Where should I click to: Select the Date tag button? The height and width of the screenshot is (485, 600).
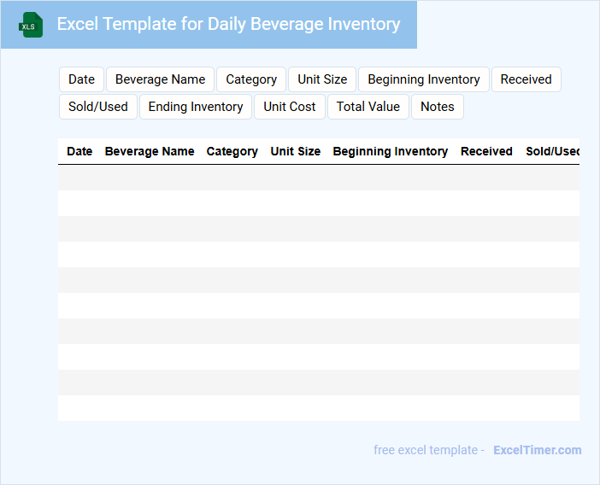pyautogui.click(x=81, y=79)
